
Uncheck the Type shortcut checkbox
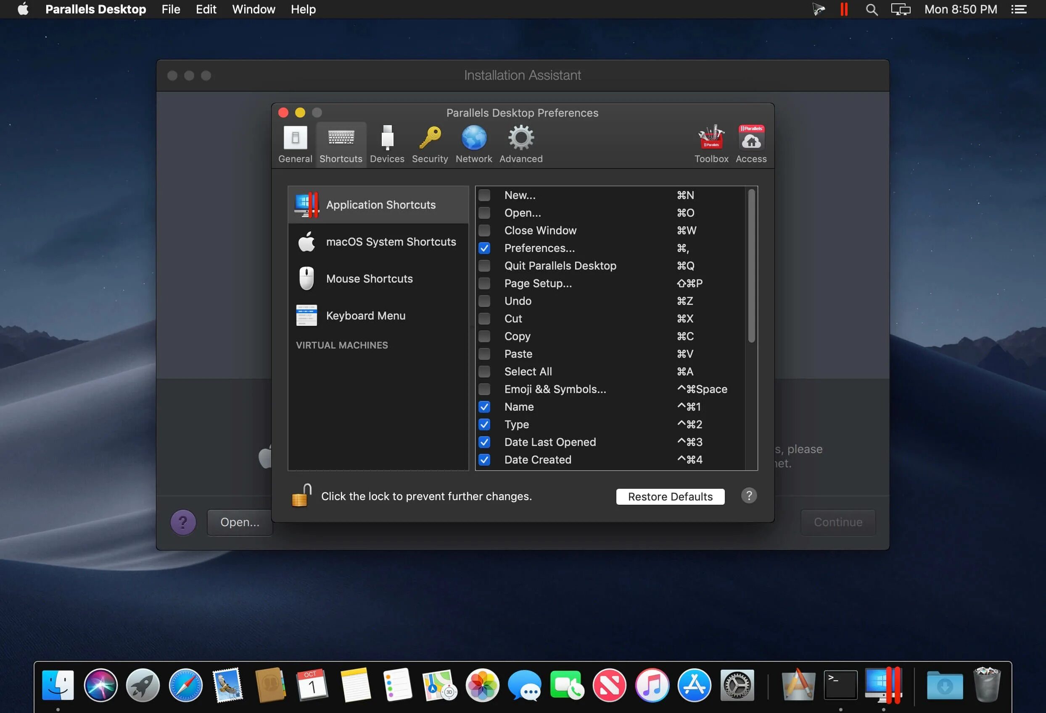coord(484,425)
